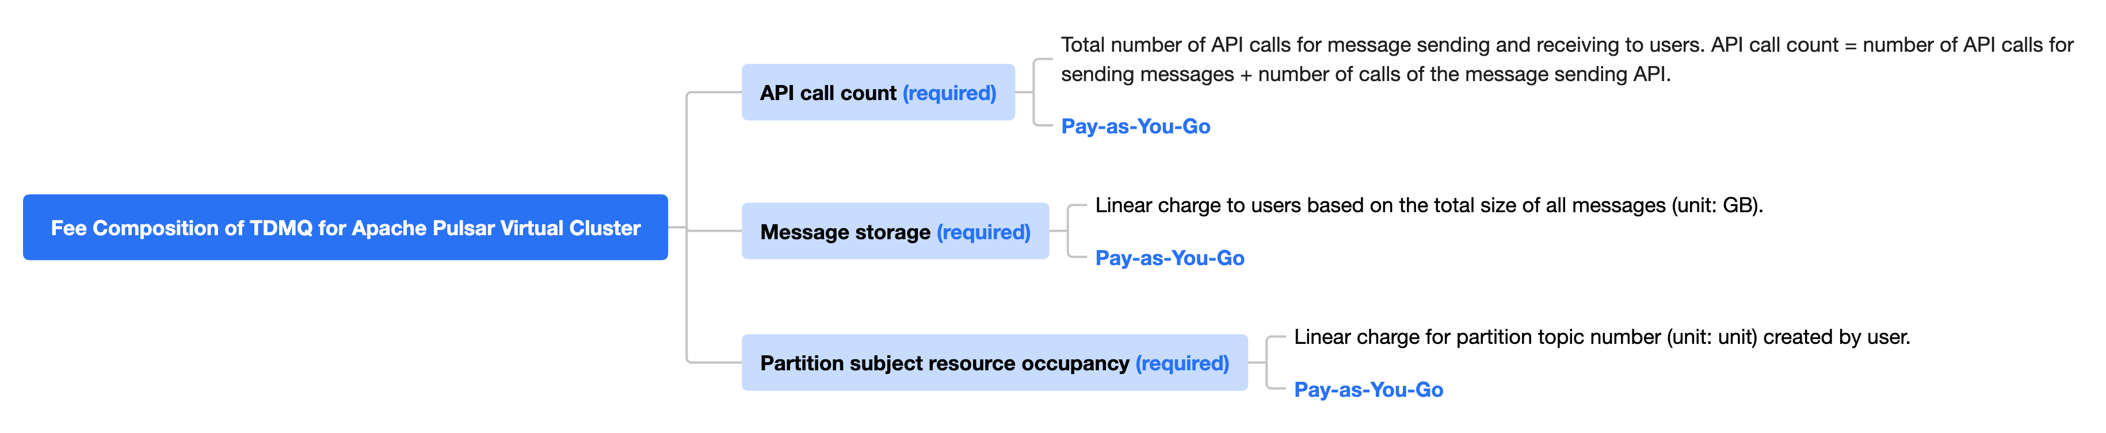Open Pay-as-You-Go link under Partition subject occupancy
The width and height of the screenshot is (2106, 433).
click(1368, 390)
